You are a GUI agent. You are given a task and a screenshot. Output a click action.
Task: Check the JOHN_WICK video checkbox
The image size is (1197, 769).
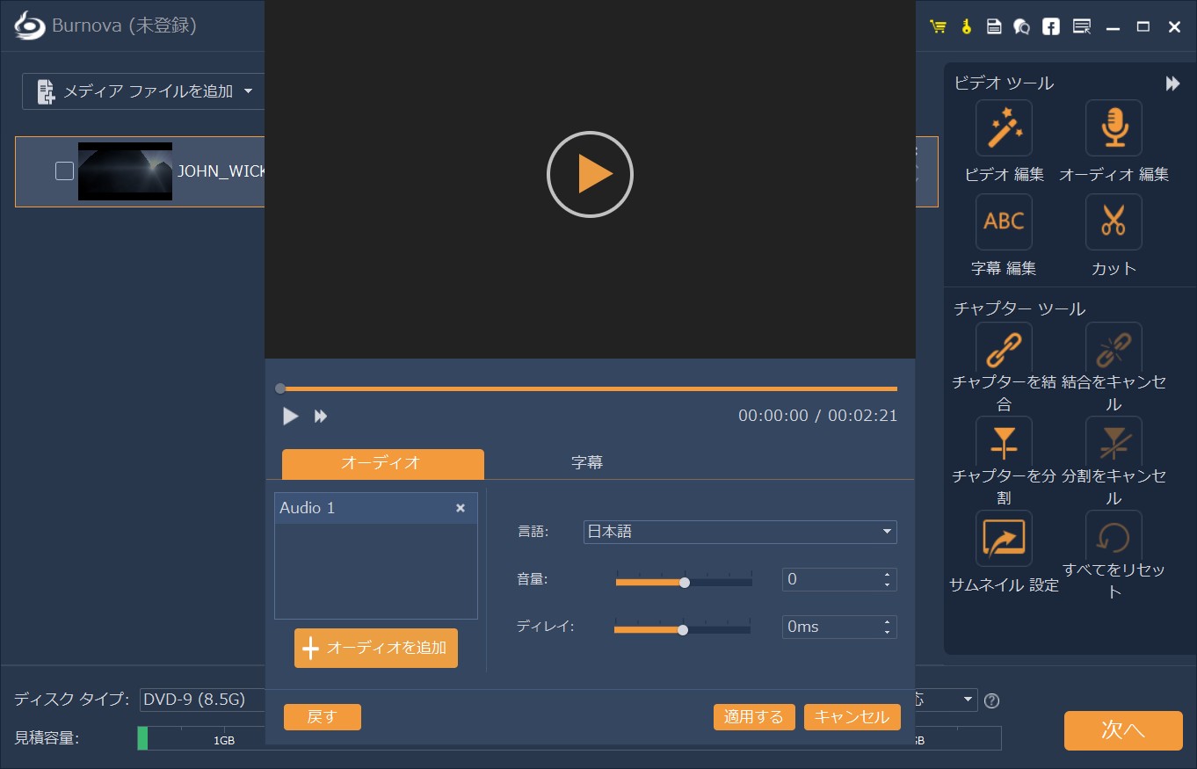click(63, 171)
